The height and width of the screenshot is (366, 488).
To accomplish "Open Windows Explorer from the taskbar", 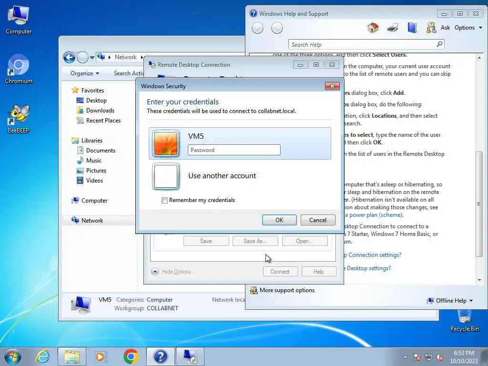I will 72,356.
